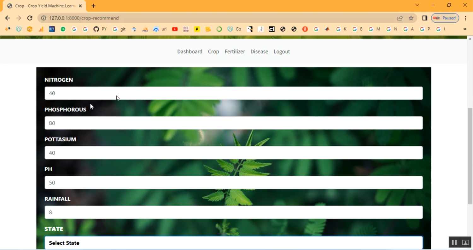This screenshot has height=250, width=473.
Task: Navigate to the Dashboard link
Action: click(190, 51)
